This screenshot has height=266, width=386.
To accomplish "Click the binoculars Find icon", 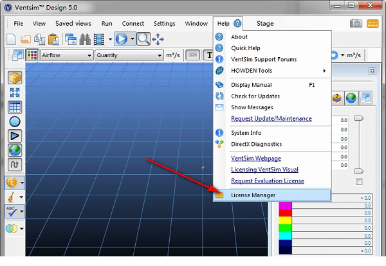I will point(85,39).
